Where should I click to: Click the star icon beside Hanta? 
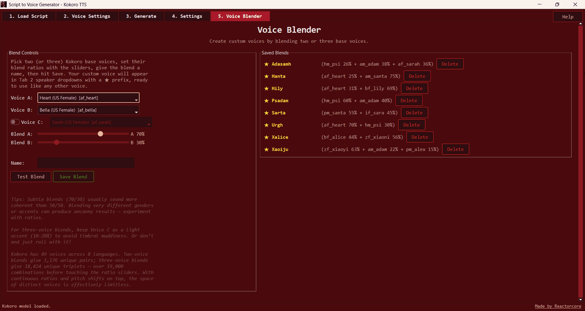coord(266,76)
